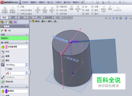Toggle the Perpendicular (垂直) constraint in 第一参考
The image size is (132, 96).
(3, 56)
